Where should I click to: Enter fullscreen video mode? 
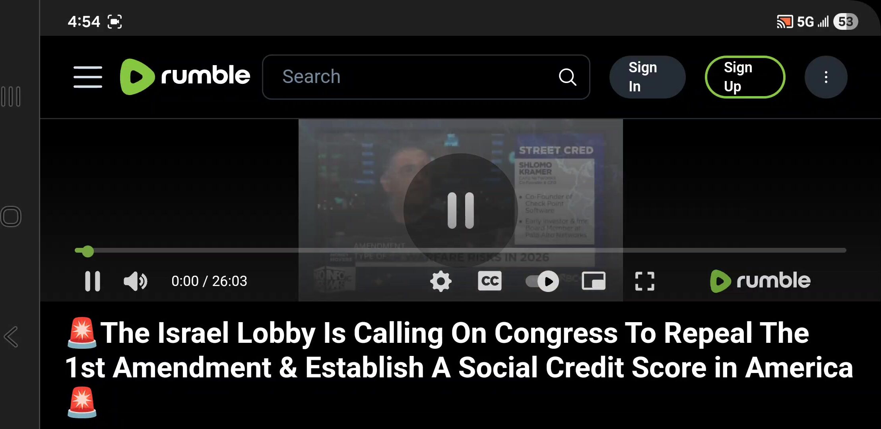(644, 281)
